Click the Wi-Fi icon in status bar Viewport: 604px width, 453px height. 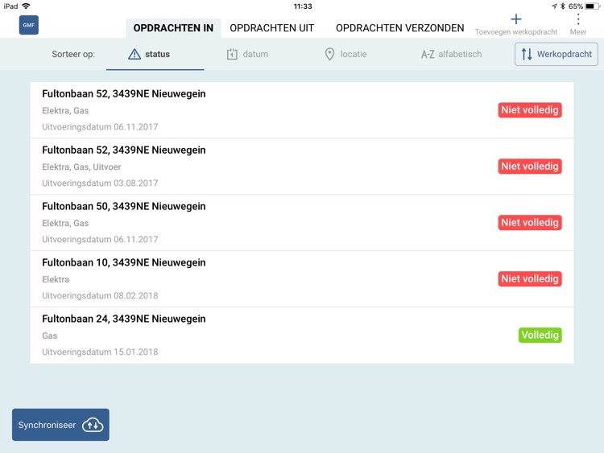(26, 6)
